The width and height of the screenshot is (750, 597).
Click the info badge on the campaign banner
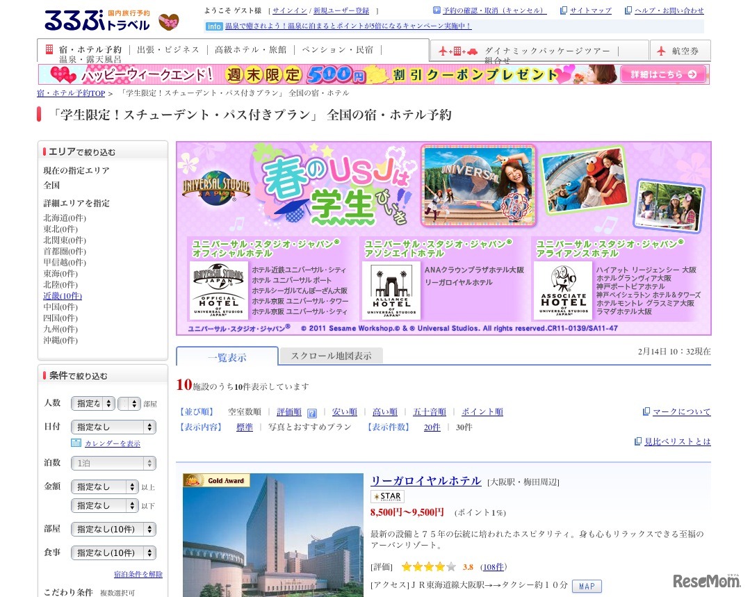coord(213,26)
